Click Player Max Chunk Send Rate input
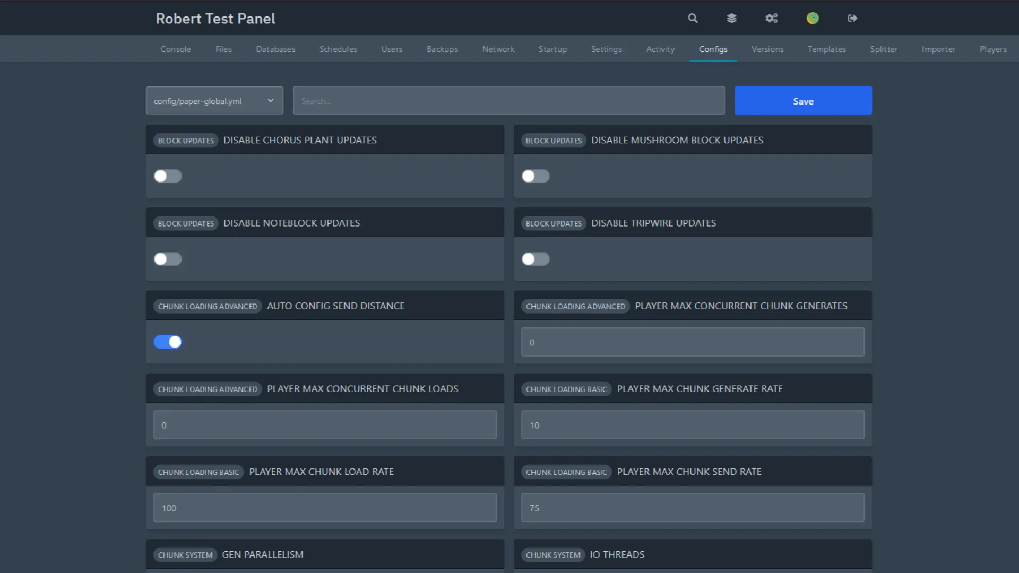 (x=692, y=508)
